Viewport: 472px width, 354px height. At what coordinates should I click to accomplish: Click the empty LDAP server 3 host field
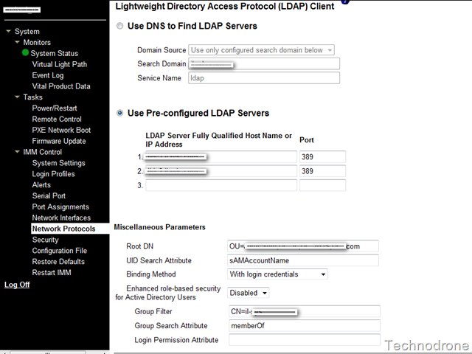[221, 185]
